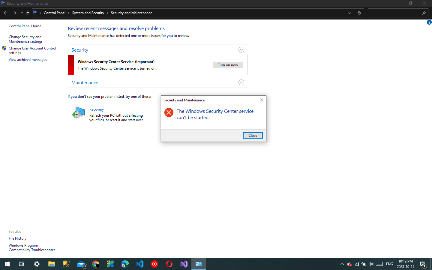Open the clock and calendar flyout
The image size is (432, 270).
[x=406, y=264]
